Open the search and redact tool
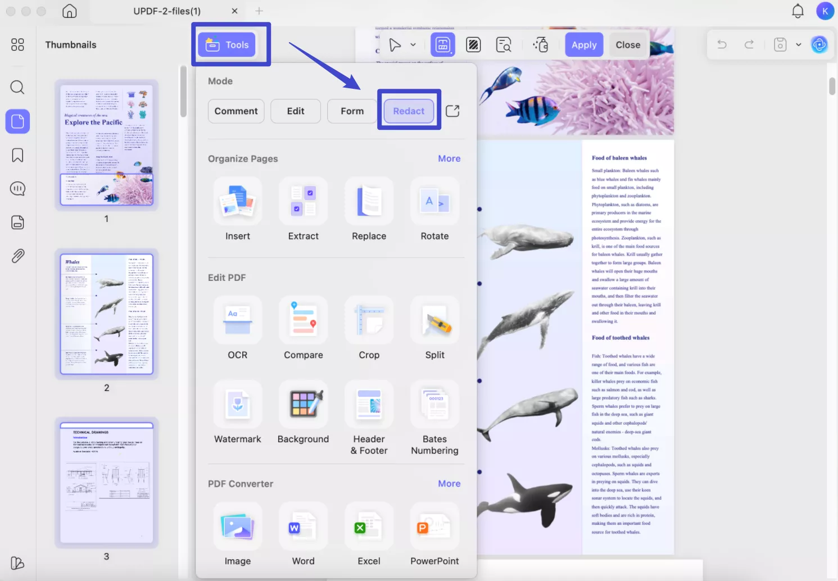This screenshot has height=581, width=838. pos(504,45)
